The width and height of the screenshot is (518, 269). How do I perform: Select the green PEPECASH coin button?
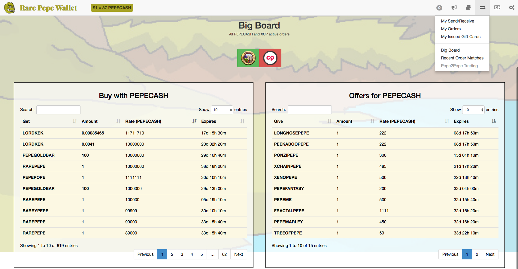[x=248, y=58]
